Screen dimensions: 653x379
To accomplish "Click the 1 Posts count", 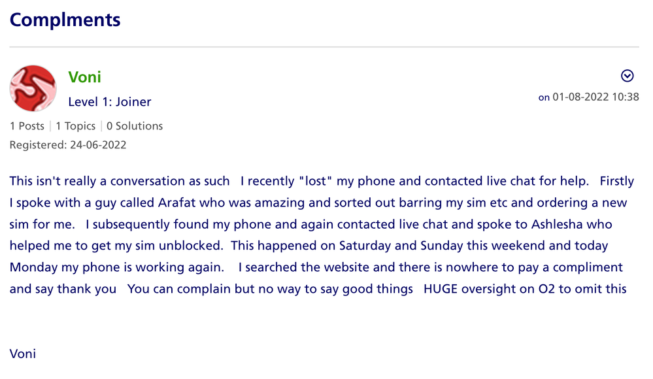I will tap(27, 126).
